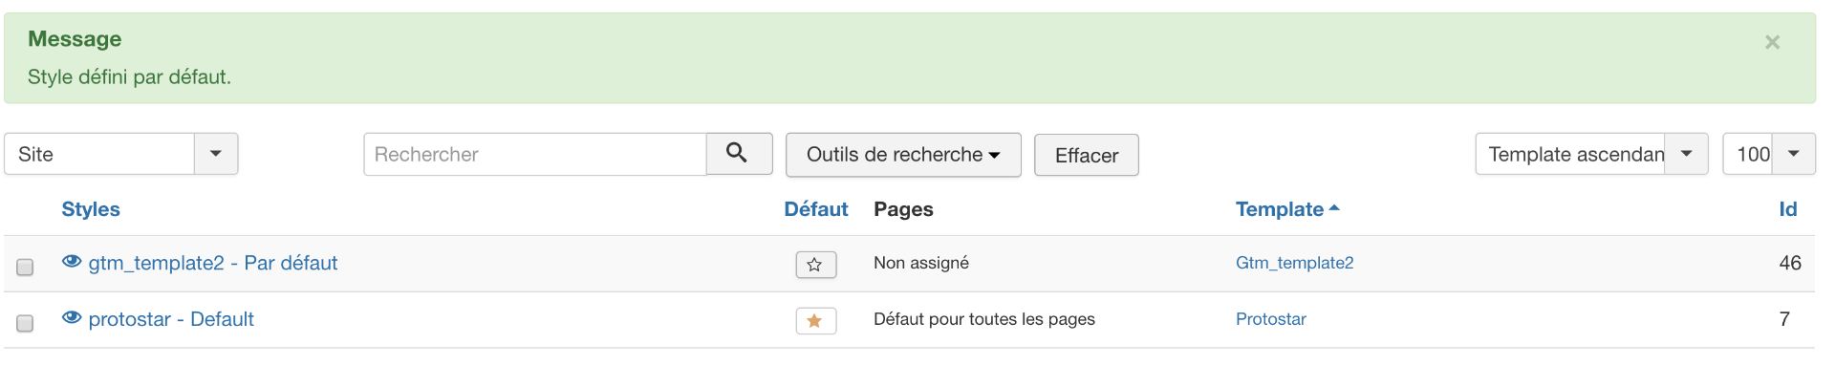Open the Template ascendant sort dropdown
The width and height of the screenshot is (1835, 387).
click(1590, 154)
